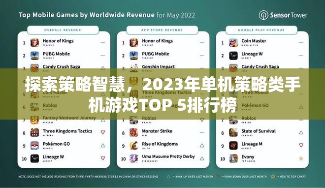Click the 'Coin Master' name in Google Play row 1
Viewport: 325px width, 188px height.
point(254,41)
